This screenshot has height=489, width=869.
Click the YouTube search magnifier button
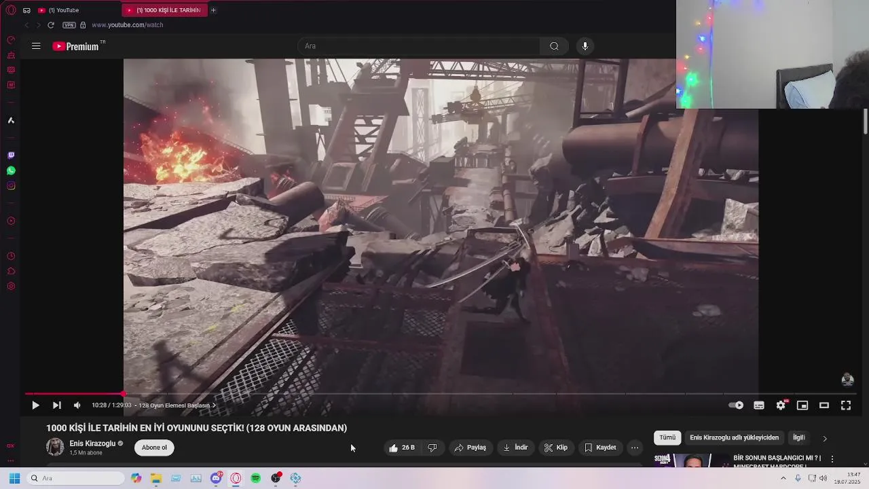tap(554, 46)
